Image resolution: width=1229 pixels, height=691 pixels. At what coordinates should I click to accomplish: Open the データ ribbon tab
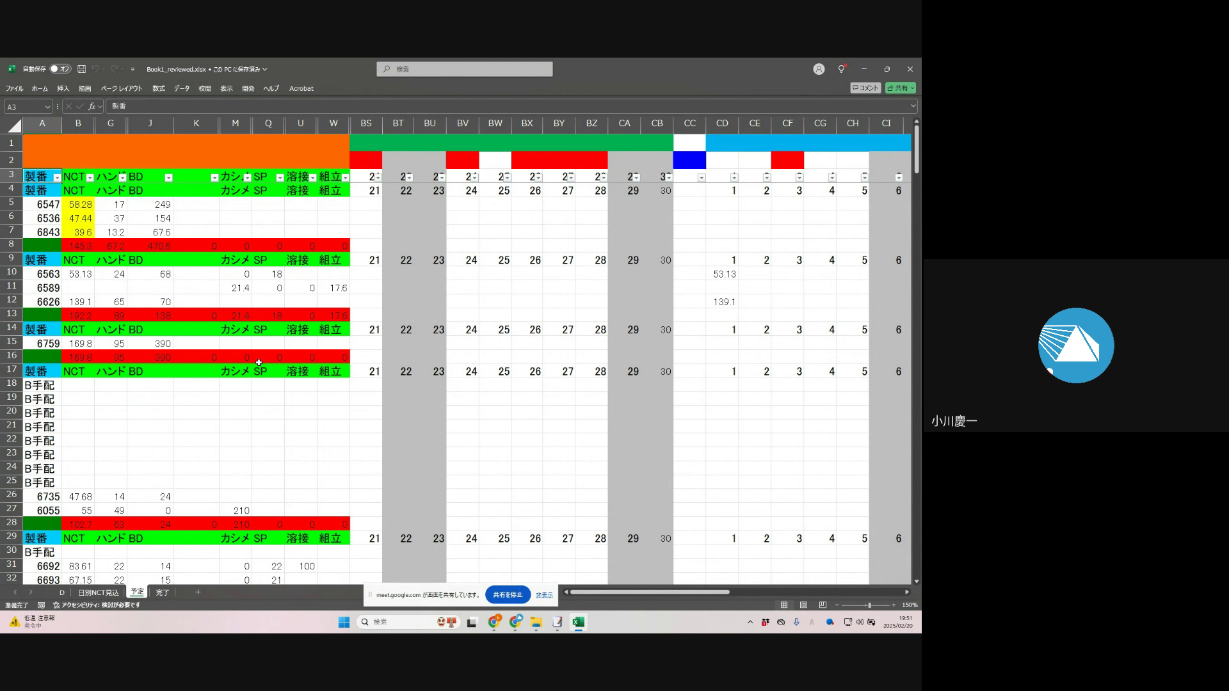pos(182,89)
